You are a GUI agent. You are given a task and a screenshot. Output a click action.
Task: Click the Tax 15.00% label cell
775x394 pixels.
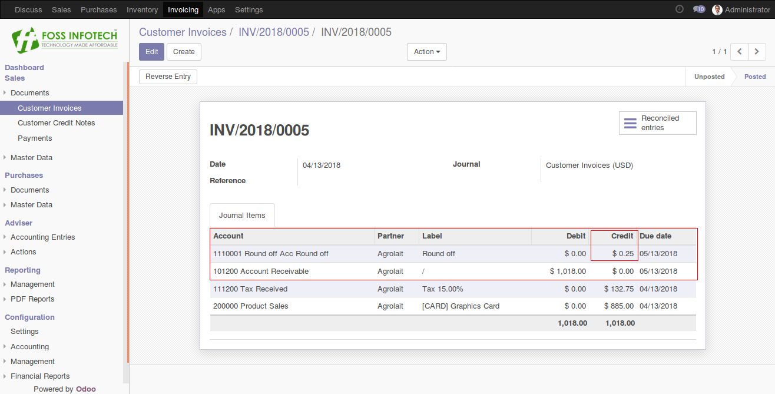pos(443,289)
